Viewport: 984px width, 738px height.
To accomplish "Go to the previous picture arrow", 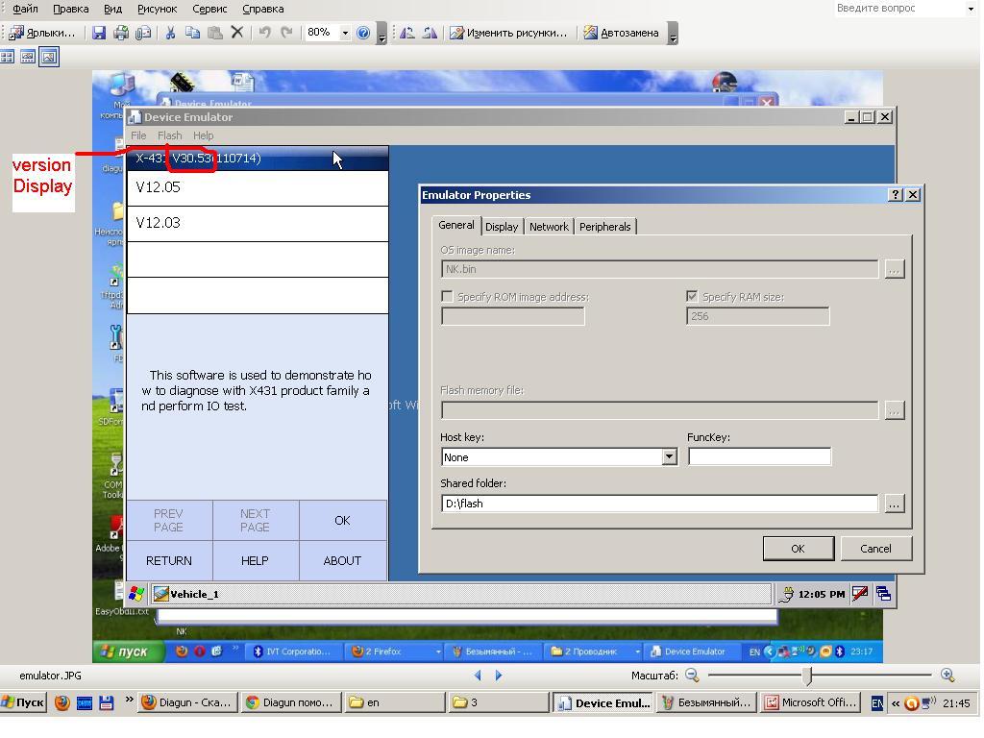I will click(x=478, y=676).
